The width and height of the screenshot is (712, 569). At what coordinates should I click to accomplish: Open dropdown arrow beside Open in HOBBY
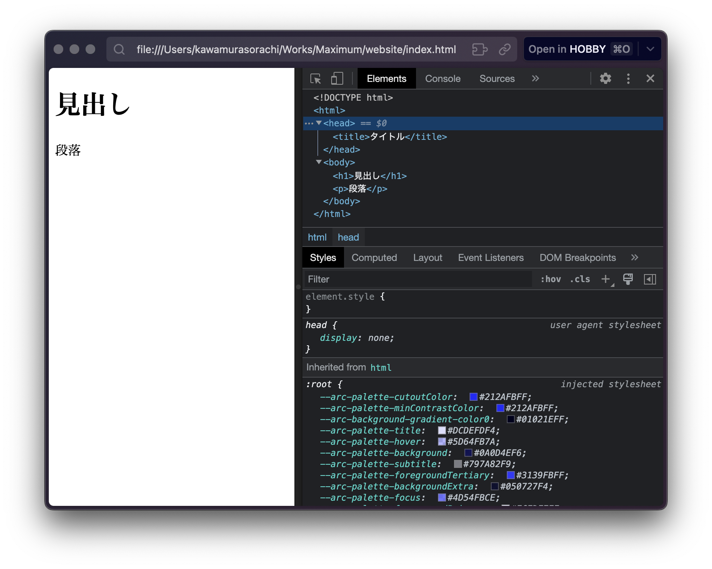click(x=650, y=49)
